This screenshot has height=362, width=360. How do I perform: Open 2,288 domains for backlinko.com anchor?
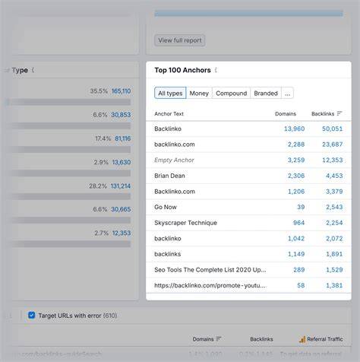coord(296,144)
